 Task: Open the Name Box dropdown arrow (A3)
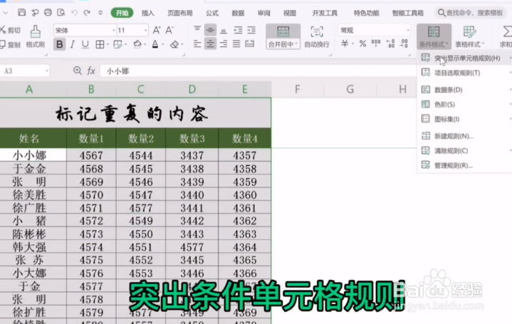coord(47,70)
